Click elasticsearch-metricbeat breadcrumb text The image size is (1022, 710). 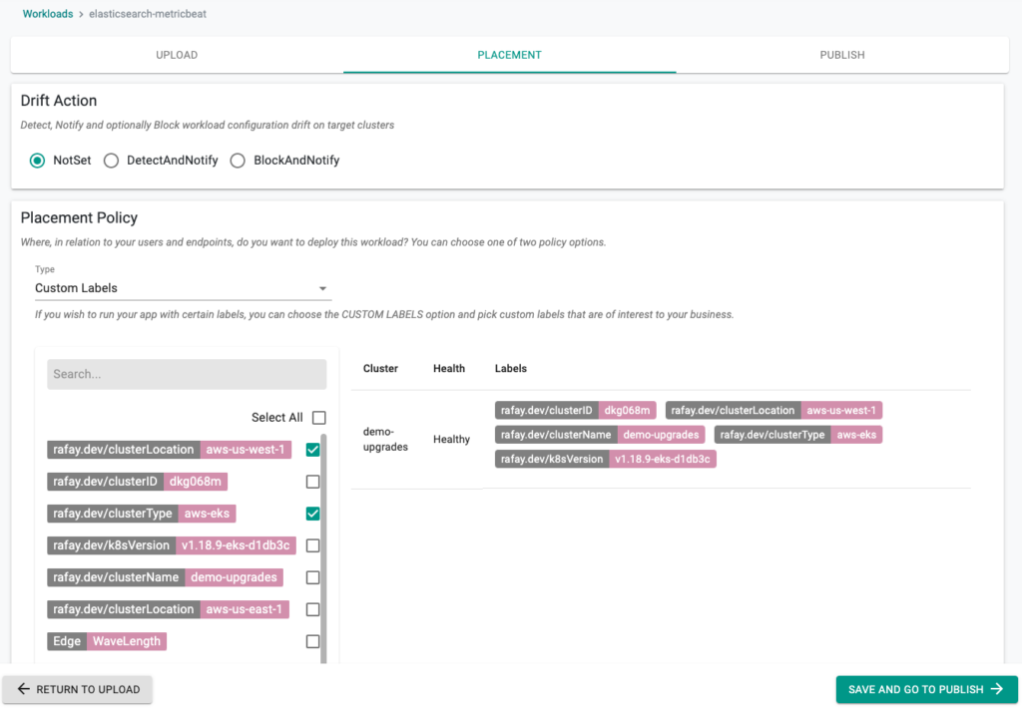[148, 14]
